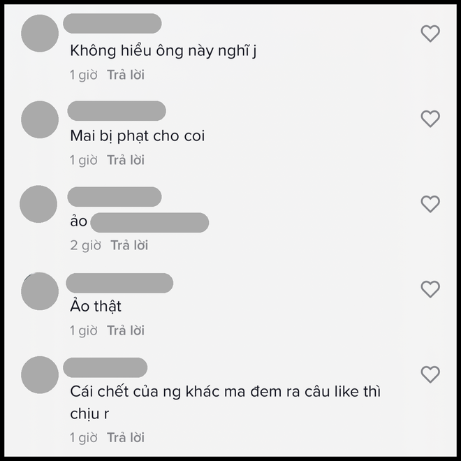
Task: Click Trả lời under the 'câu like' comment
Action: [126, 438]
